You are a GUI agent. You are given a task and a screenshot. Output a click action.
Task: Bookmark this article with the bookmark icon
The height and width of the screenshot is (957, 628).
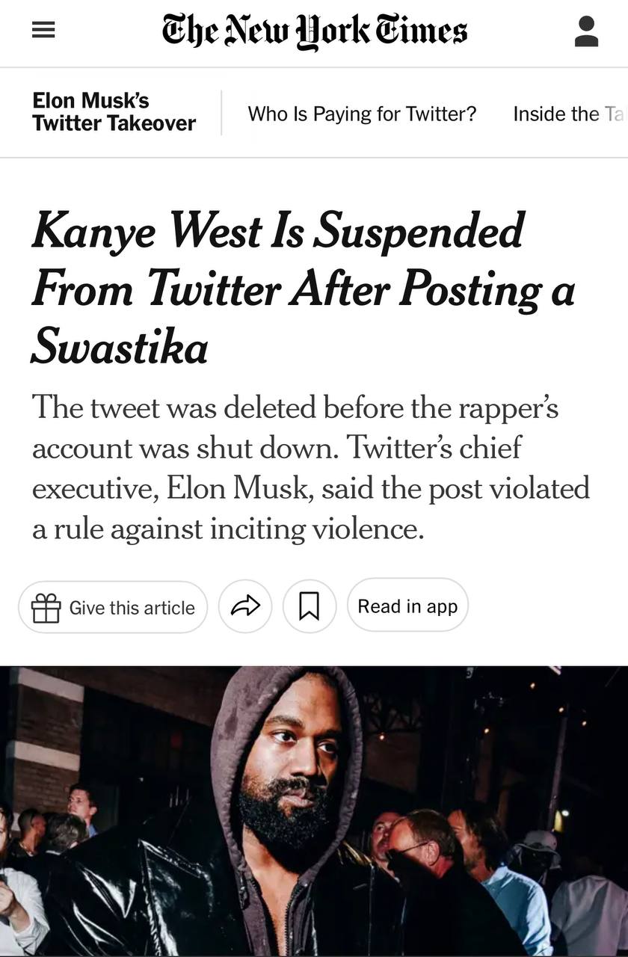pyautogui.click(x=309, y=606)
